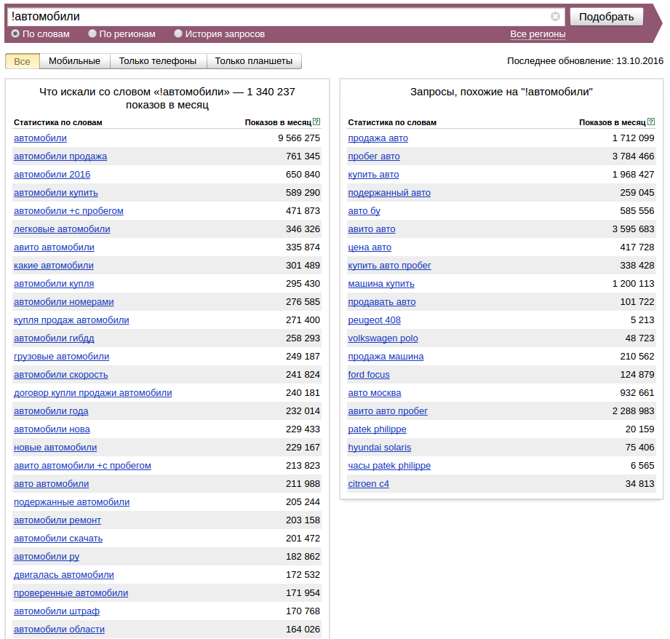Open the авто бу similar query
The height and width of the screenshot is (639, 670).
click(364, 211)
